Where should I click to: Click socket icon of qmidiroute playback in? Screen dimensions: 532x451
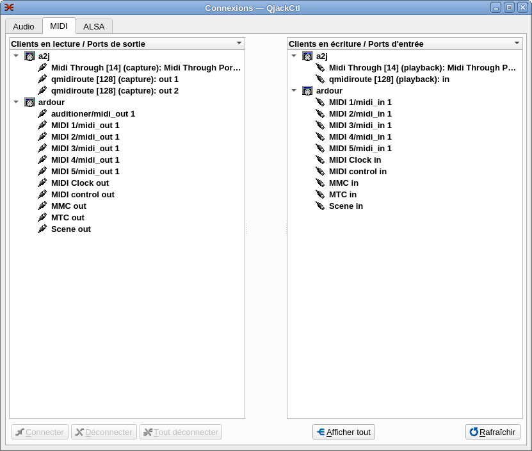320,79
